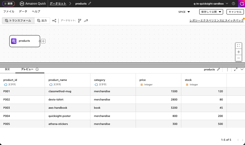Expand the SPICE query mode dropdown
Screen dimensions: 245x145
point(184,12)
